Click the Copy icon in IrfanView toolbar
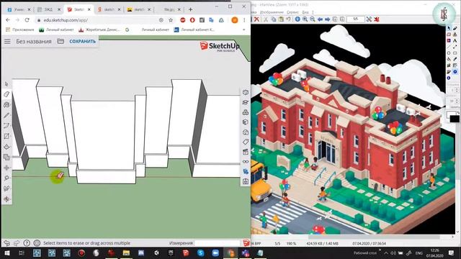461x259 pixels. (274, 19)
